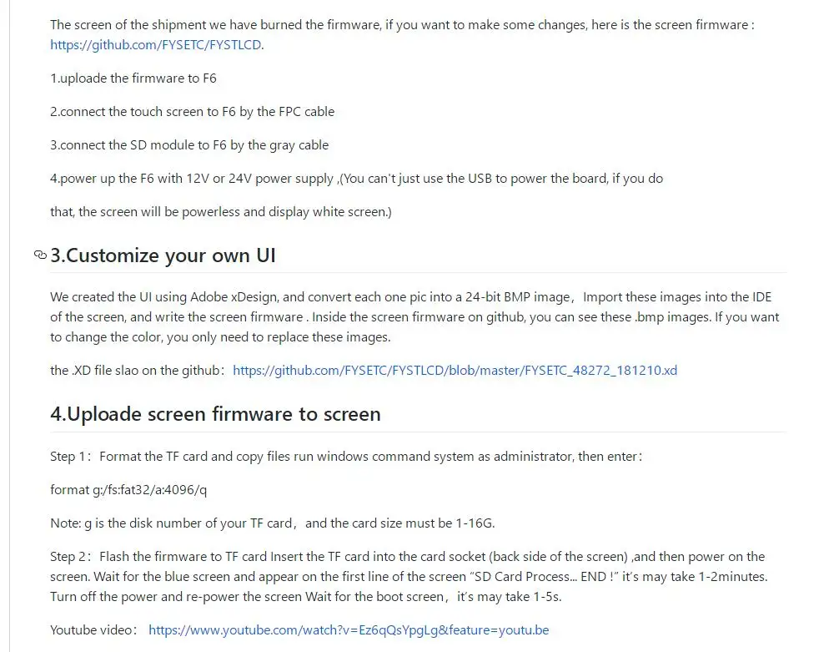
Task: Click the "2.connect the touch screen" step line
Action: (x=192, y=112)
